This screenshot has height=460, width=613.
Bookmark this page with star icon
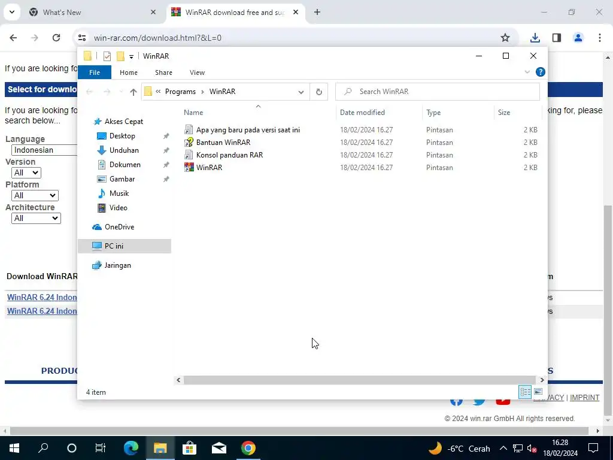(505, 38)
